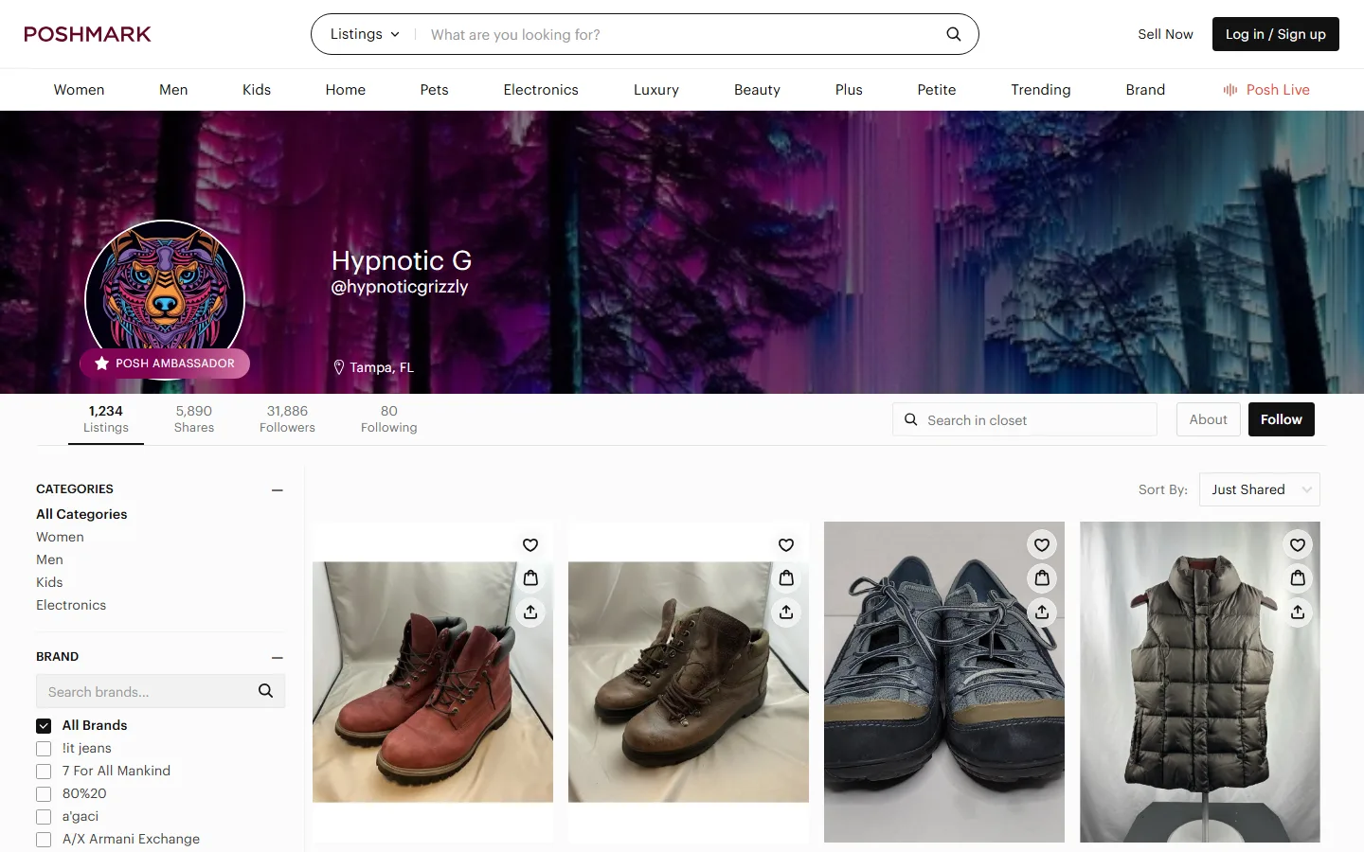Screen dimensions: 1364x852
Task: Filter categories by Kids
Action: click(49, 582)
